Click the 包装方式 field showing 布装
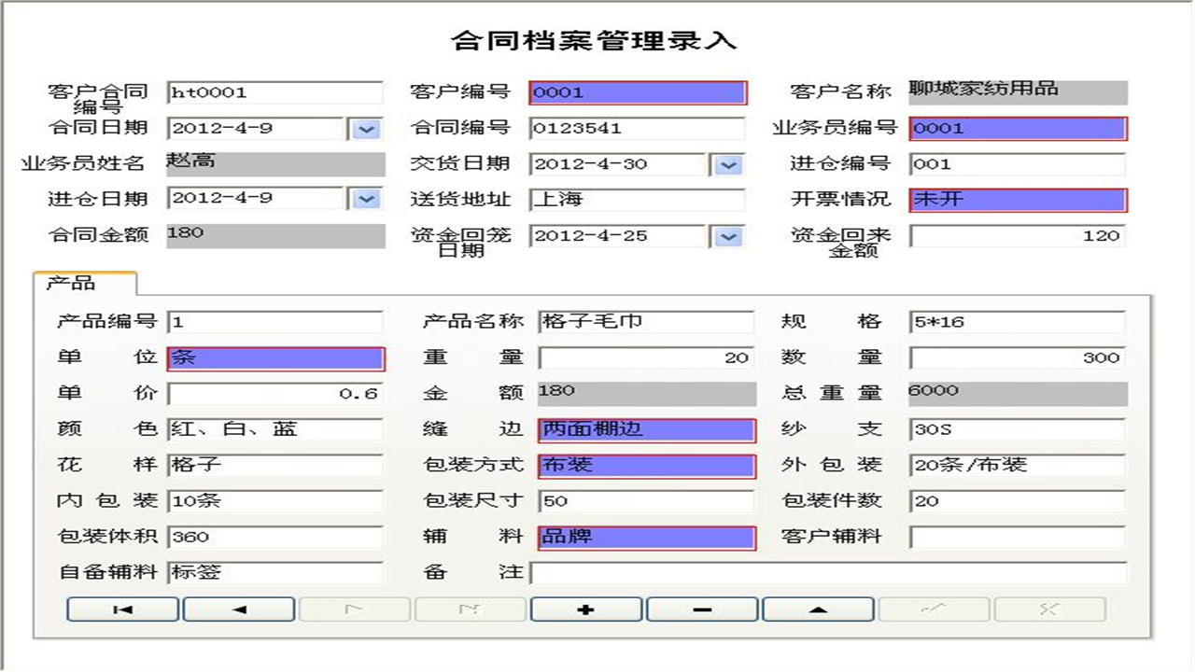The height and width of the screenshot is (672, 1195). click(x=646, y=464)
